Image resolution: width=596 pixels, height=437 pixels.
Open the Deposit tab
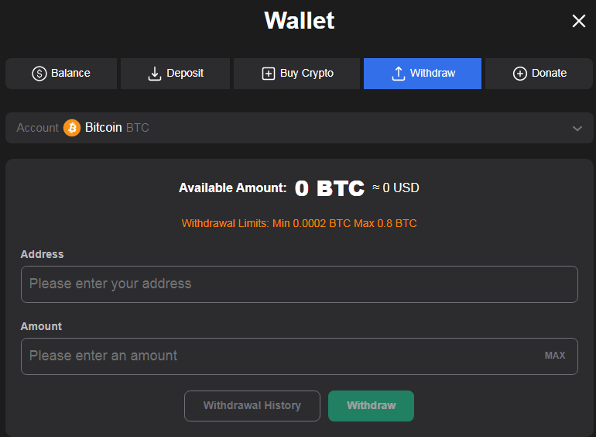tap(185, 74)
